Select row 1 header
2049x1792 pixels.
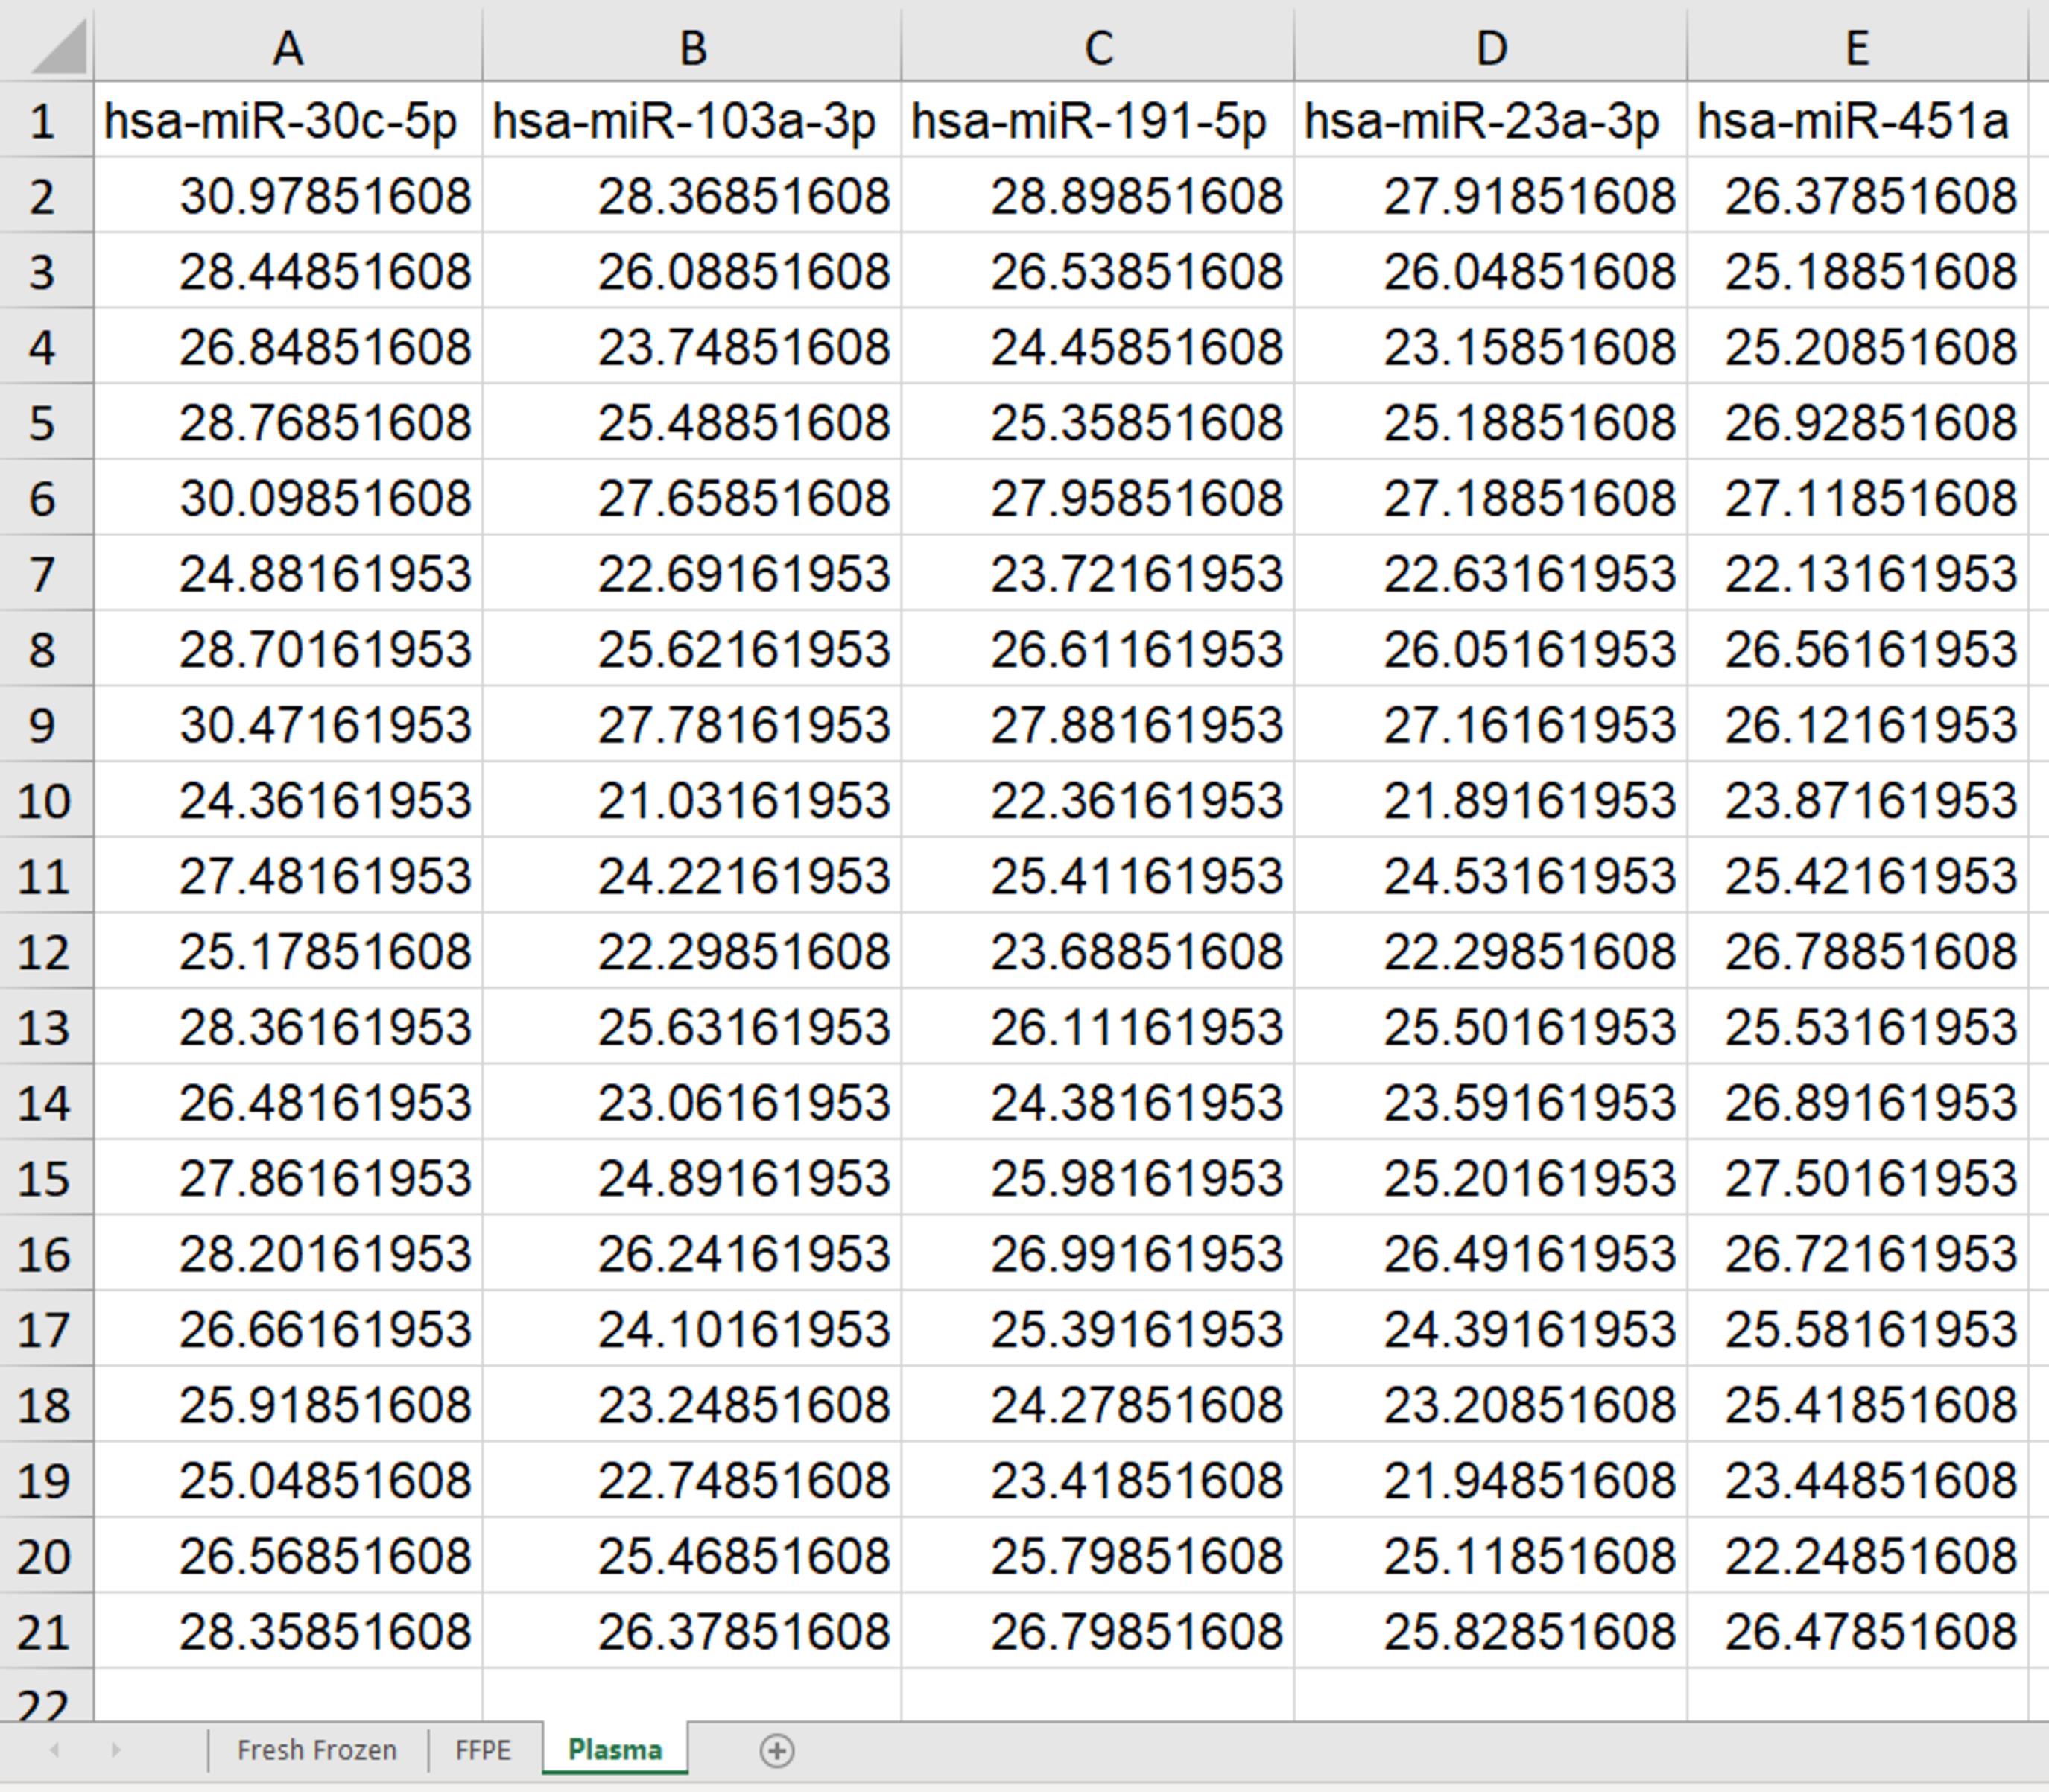click(x=46, y=120)
